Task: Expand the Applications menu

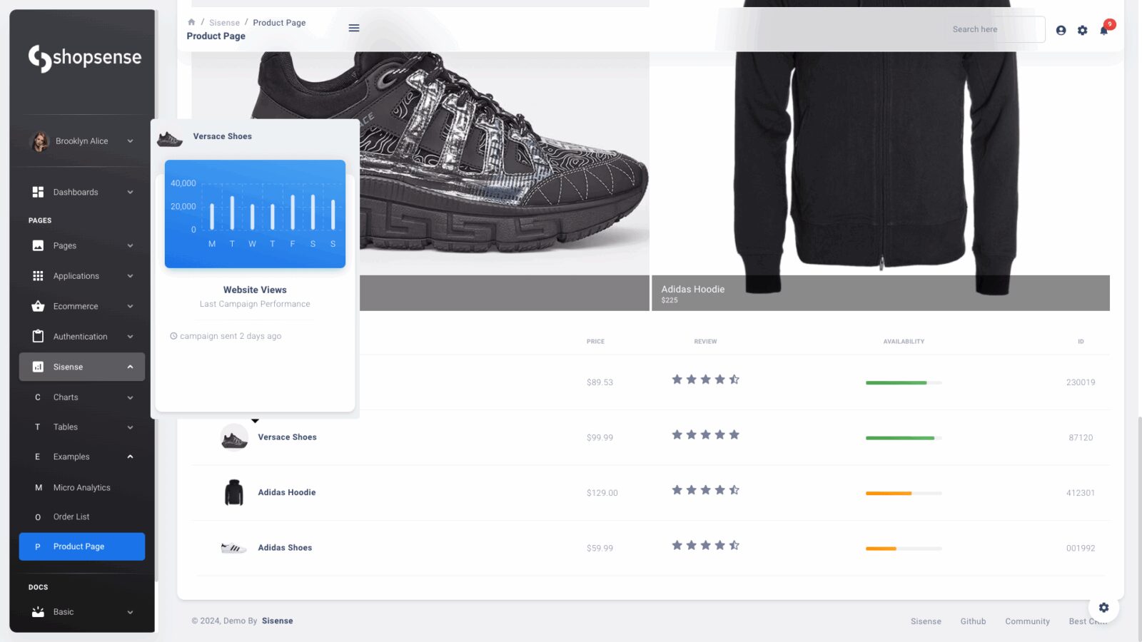Action: pyautogui.click(x=130, y=276)
